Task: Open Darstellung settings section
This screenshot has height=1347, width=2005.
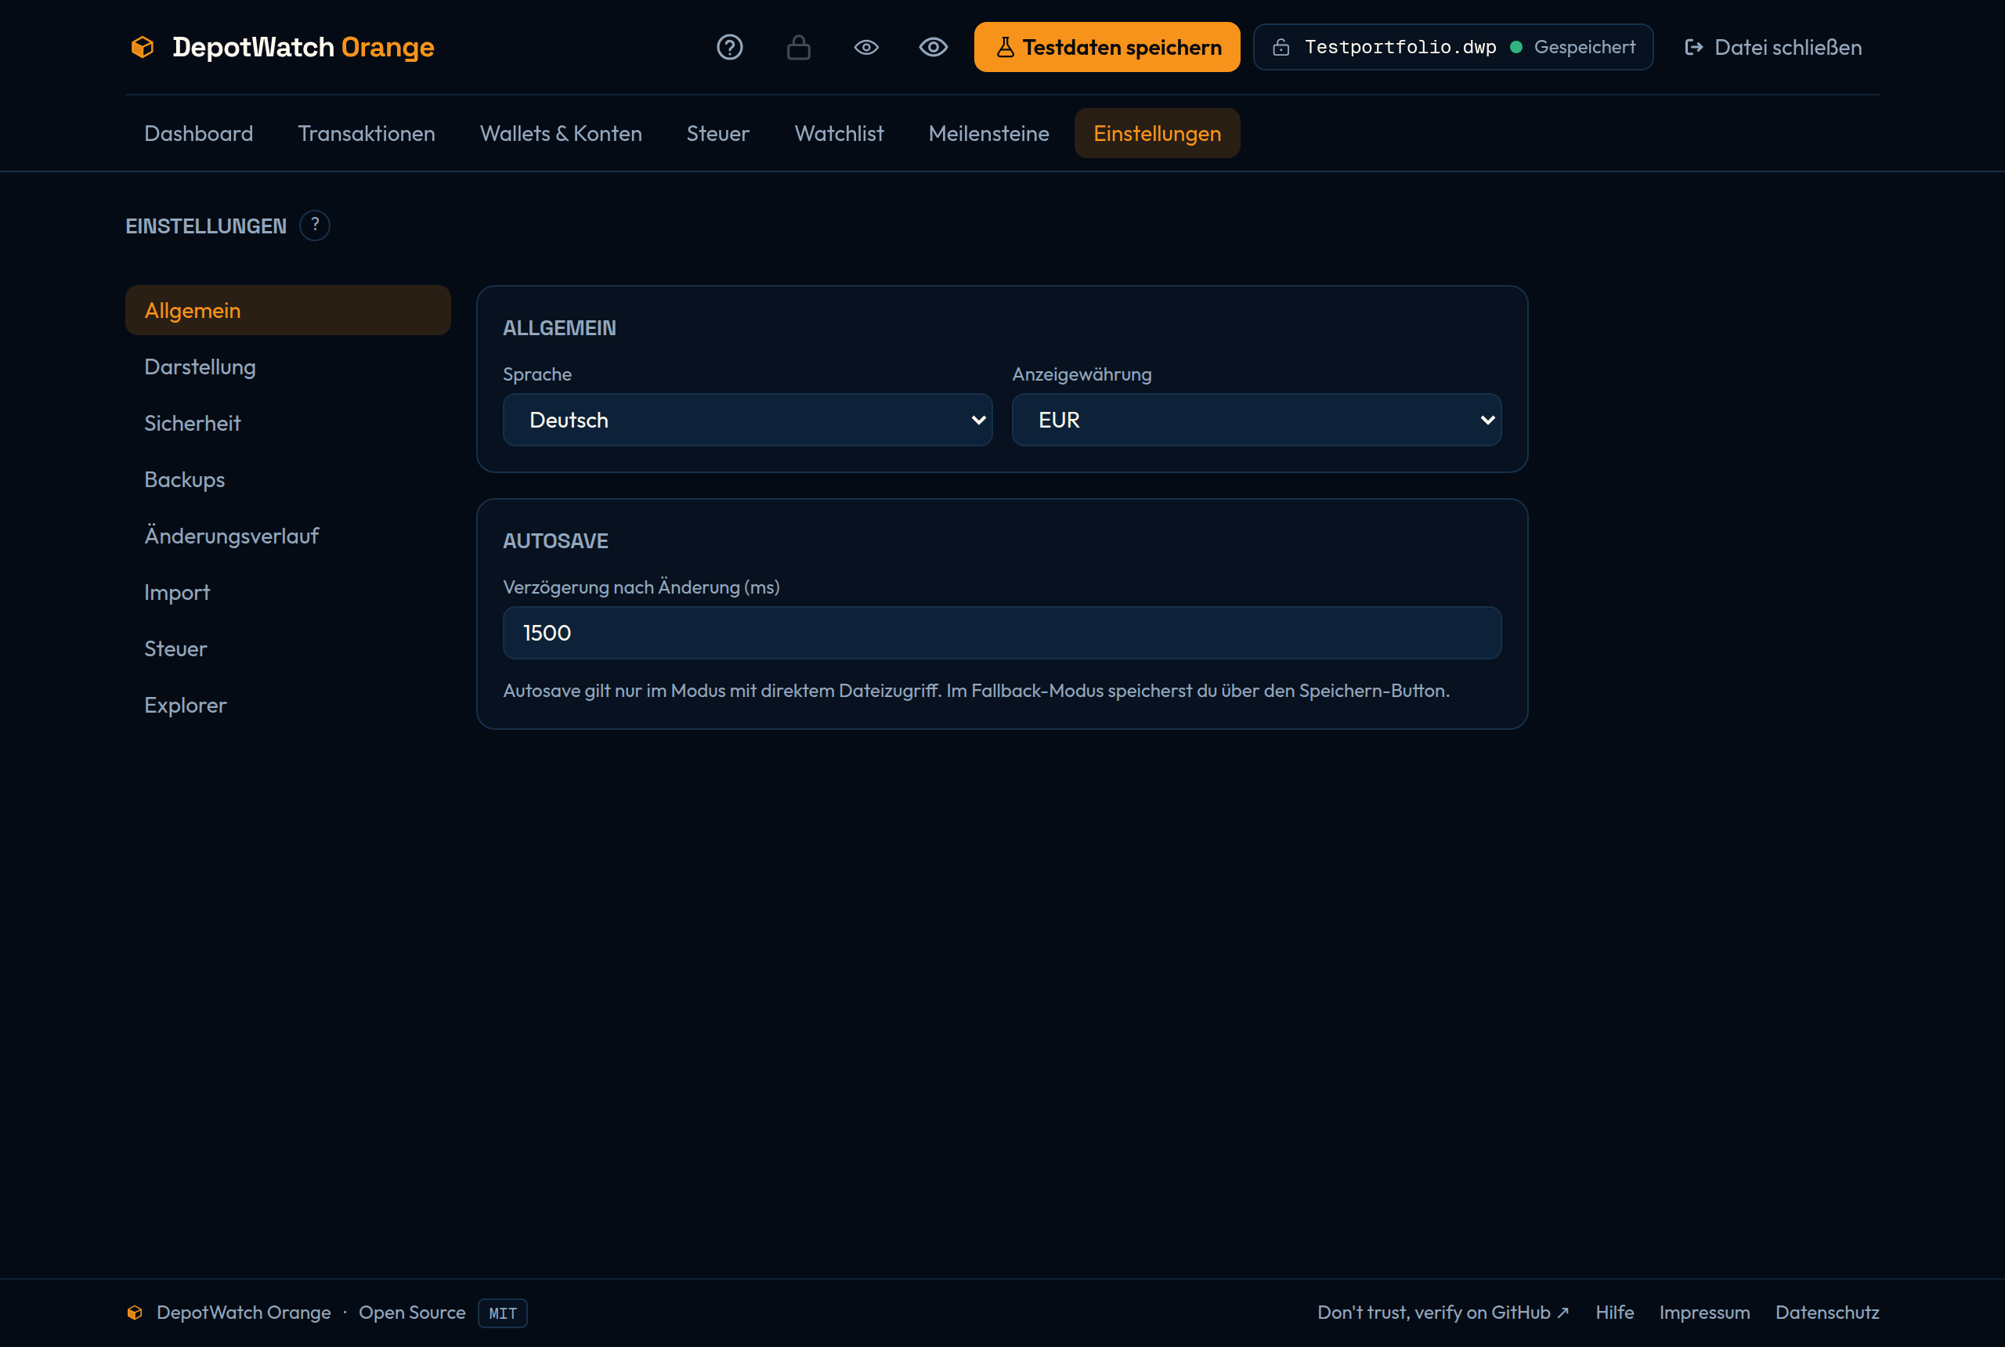Action: click(287, 367)
